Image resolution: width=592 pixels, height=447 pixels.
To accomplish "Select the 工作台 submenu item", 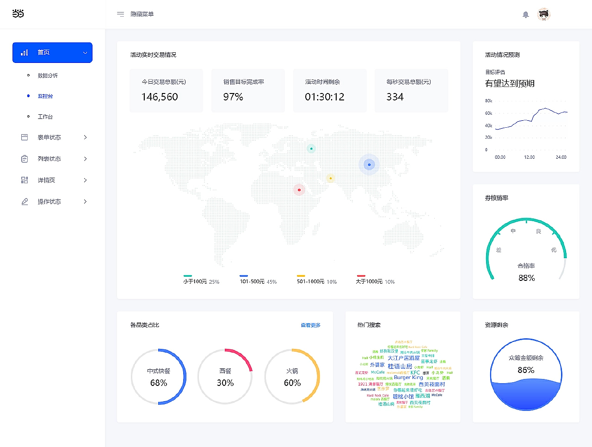I will pyautogui.click(x=45, y=117).
